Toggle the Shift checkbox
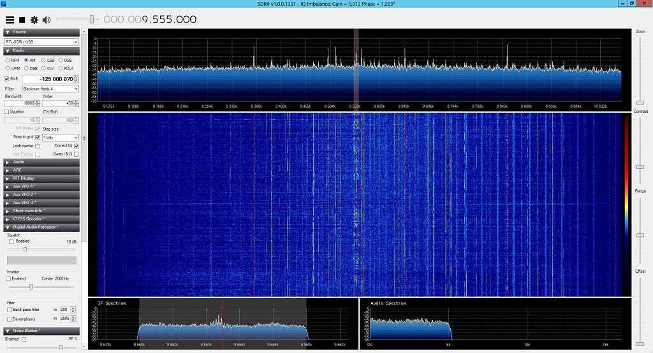The width and height of the screenshot is (653, 353). [6, 78]
